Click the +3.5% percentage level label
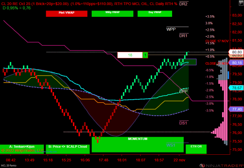Image resolution: width=244 pixels, height=168 pixels. (x=210, y=16)
